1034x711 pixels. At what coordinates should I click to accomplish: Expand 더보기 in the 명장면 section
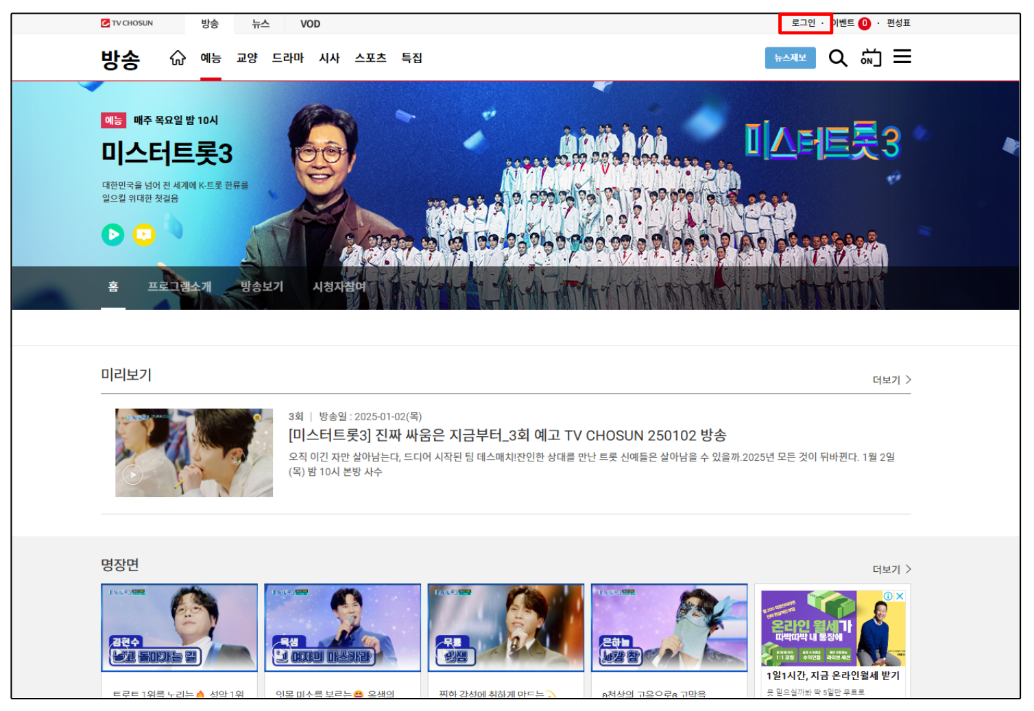pos(891,569)
